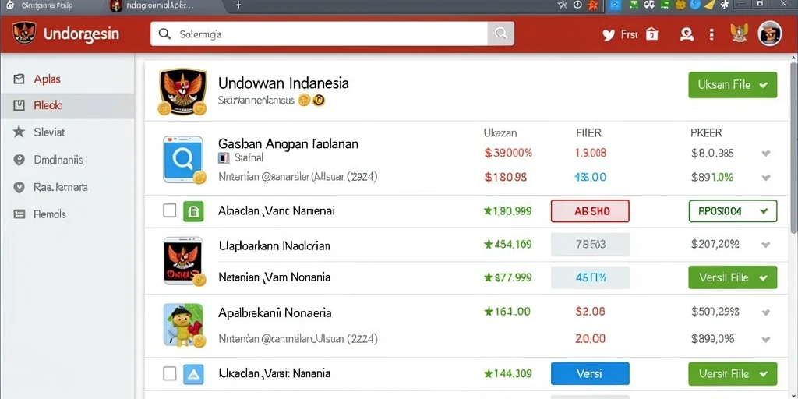Open the Uapdoarkann Inadorian app icon
Screen dimensions: 798x399
tap(182, 260)
